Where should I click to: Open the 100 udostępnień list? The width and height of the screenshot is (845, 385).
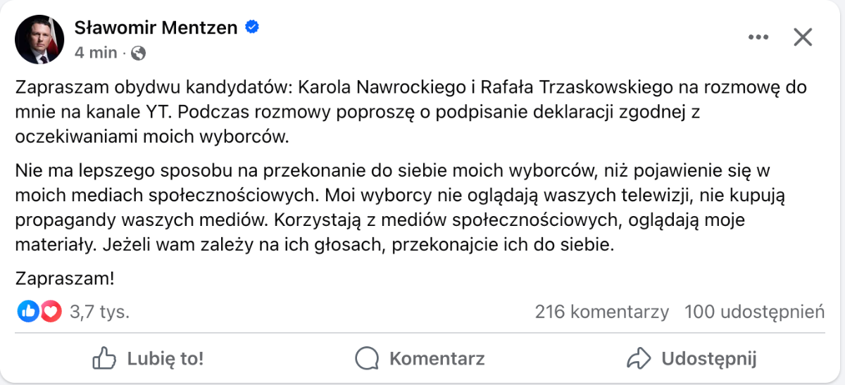point(754,312)
